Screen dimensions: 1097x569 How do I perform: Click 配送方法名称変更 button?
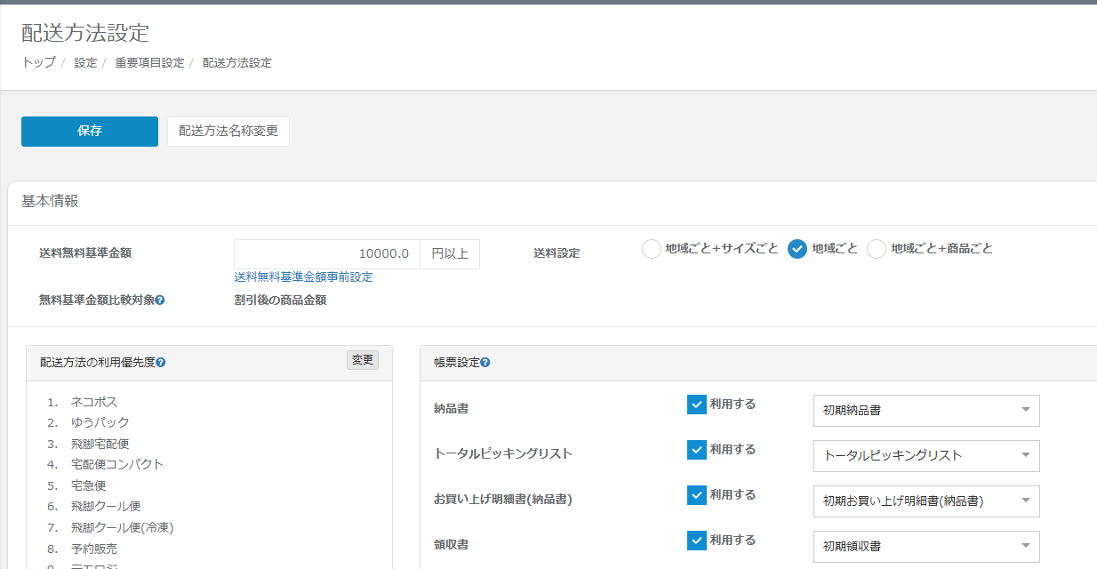228,131
